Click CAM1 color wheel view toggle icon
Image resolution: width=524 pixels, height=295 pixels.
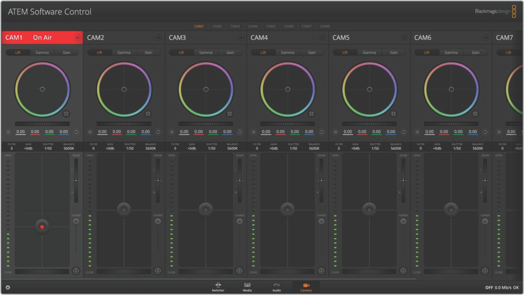(66, 114)
